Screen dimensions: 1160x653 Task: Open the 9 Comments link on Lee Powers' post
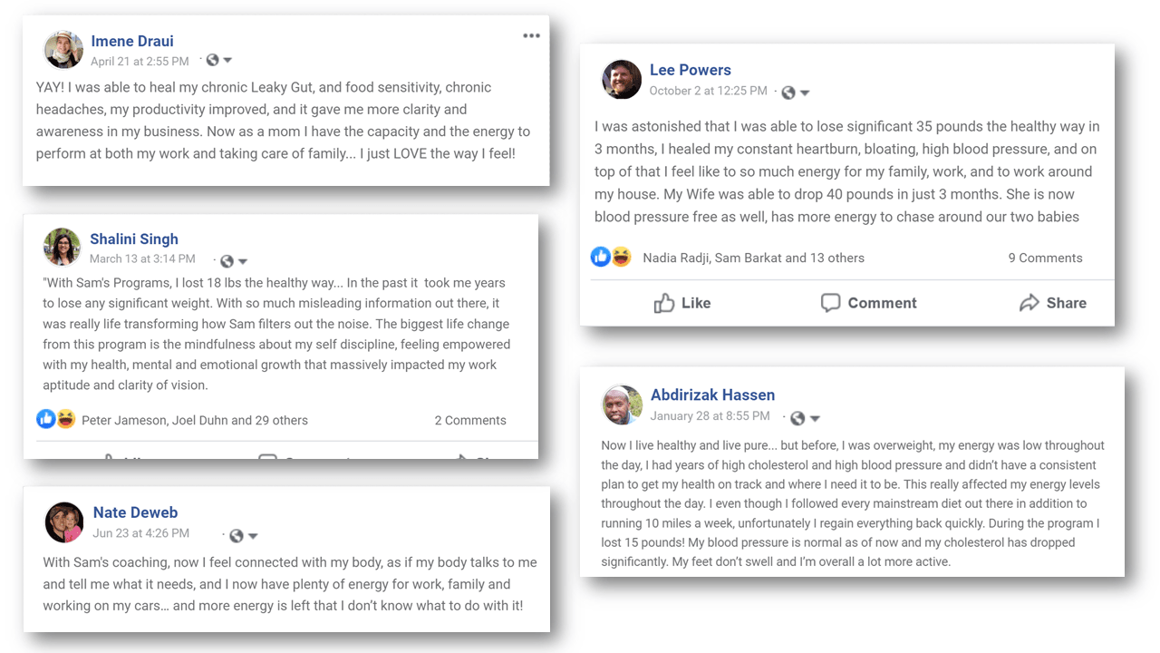[1045, 258]
